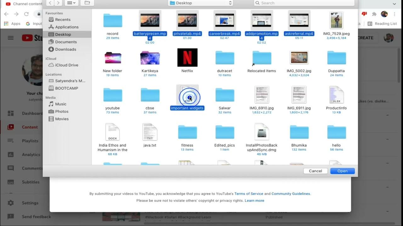The width and height of the screenshot is (403, 226).
Task: Open YouTube Studio hamburger menu
Action: click(11, 38)
